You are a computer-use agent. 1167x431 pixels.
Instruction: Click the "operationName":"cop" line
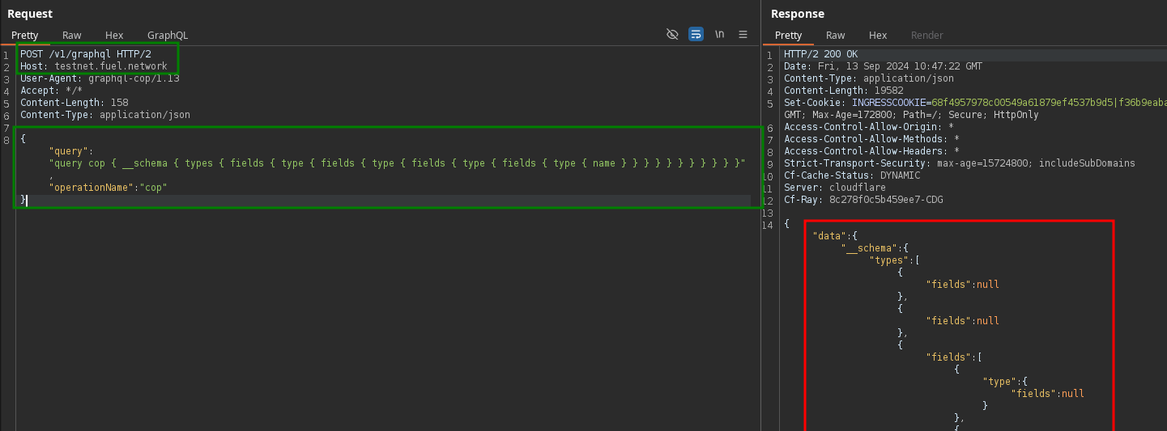tap(108, 188)
